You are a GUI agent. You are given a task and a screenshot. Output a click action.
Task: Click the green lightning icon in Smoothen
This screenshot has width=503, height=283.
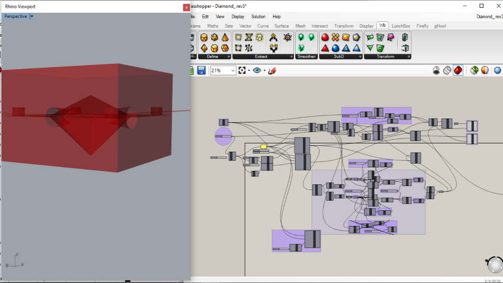301,48
